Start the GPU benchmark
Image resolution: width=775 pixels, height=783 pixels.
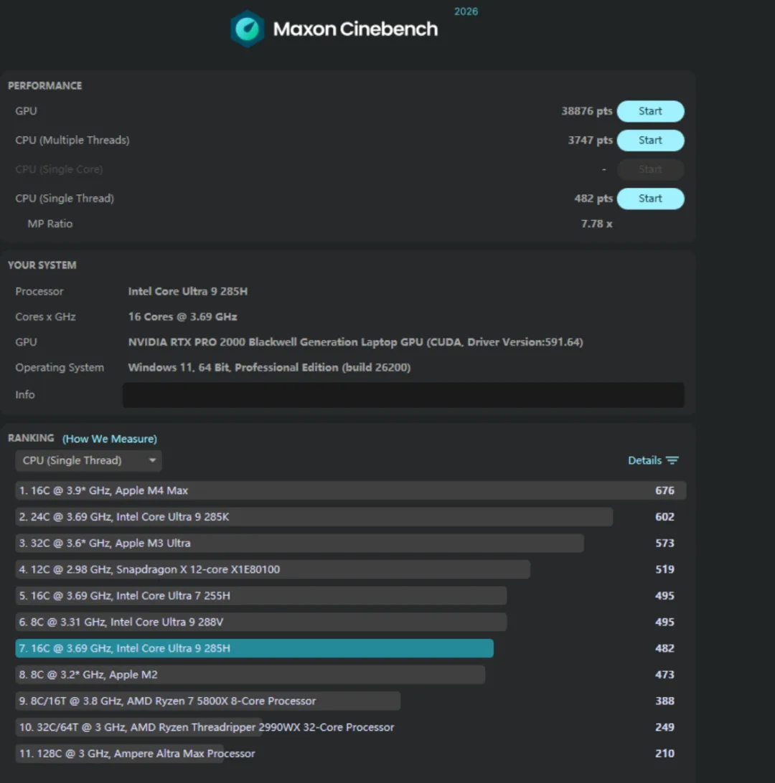point(650,111)
